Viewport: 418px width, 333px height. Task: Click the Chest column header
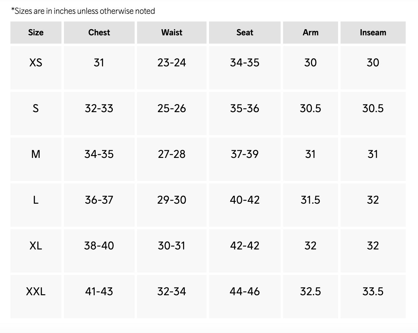(x=99, y=32)
